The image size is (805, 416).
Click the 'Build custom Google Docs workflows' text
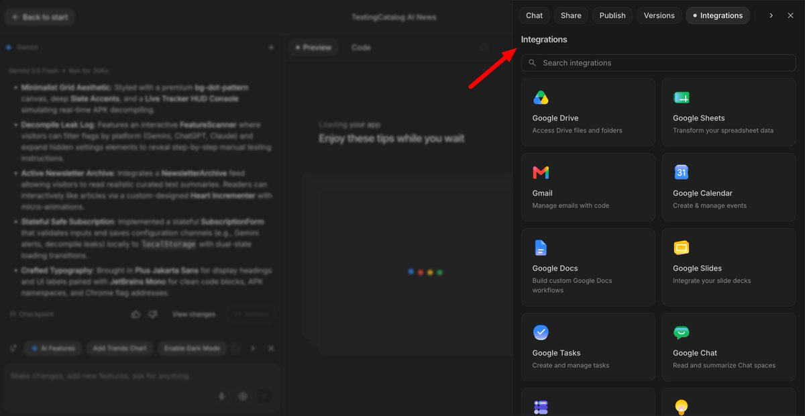tap(572, 286)
